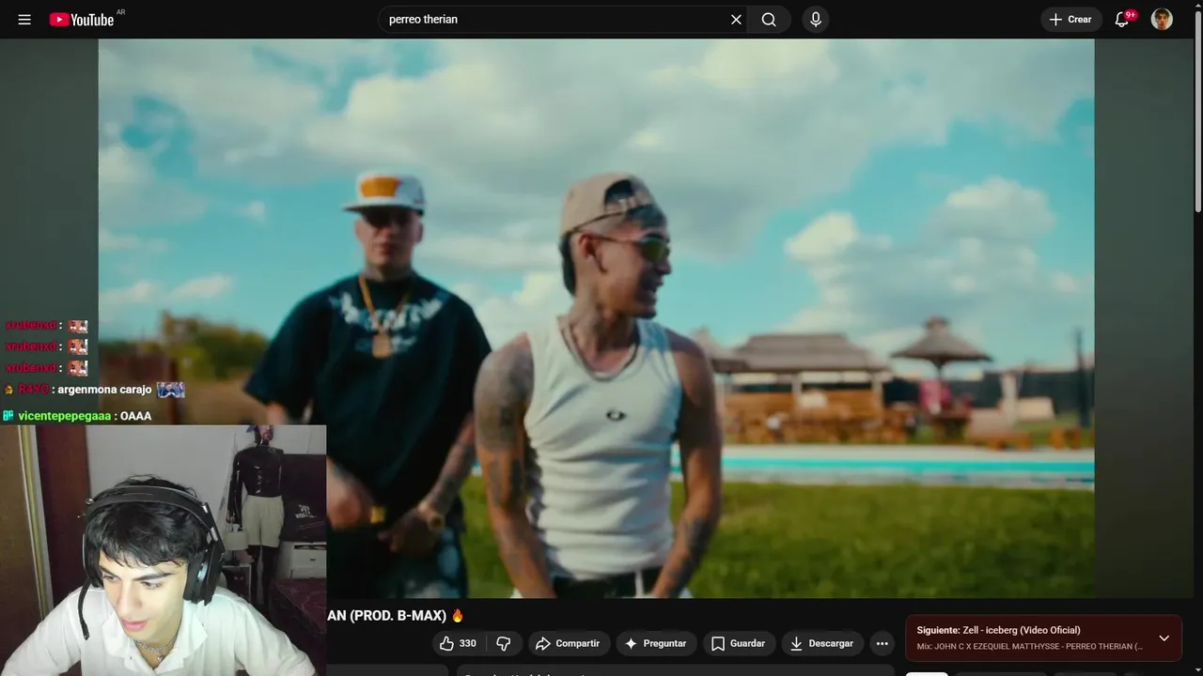This screenshot has width=1203, height=676.
Task: Like the video (330 thumbs up)
Action: (x=458, y=643)
